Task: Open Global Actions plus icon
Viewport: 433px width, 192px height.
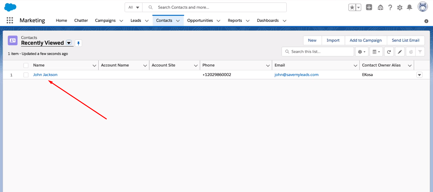Action: tap(369, 7)
